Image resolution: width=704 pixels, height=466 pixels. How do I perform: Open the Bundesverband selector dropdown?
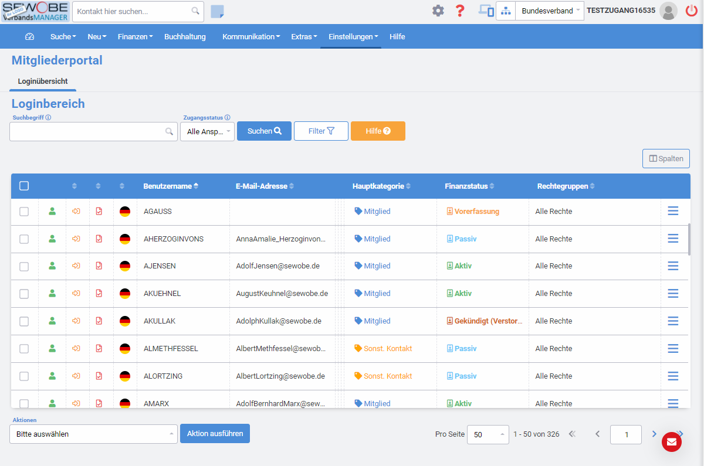click(550, 11)
